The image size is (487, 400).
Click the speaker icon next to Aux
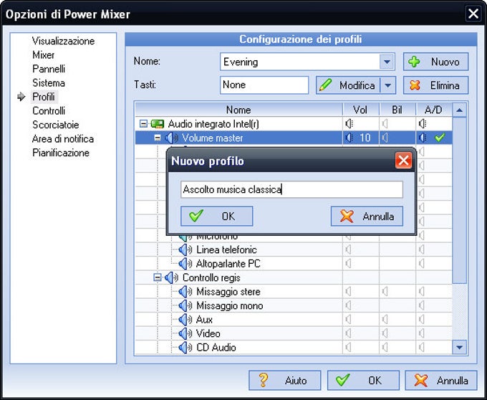click(185, 320)
